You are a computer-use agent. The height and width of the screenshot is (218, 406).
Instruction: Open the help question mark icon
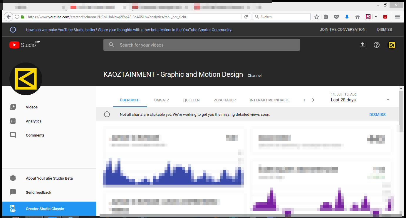(x=376, y=45)
